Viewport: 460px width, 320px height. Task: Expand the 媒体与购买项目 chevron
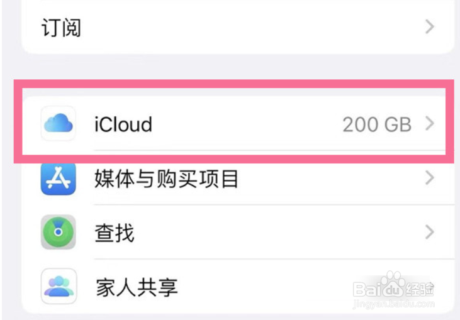[430, 179]
